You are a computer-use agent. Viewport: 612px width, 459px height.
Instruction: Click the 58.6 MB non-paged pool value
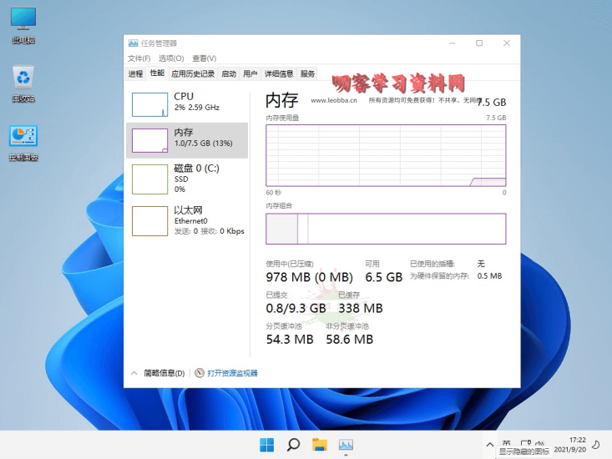pos(350,340)
